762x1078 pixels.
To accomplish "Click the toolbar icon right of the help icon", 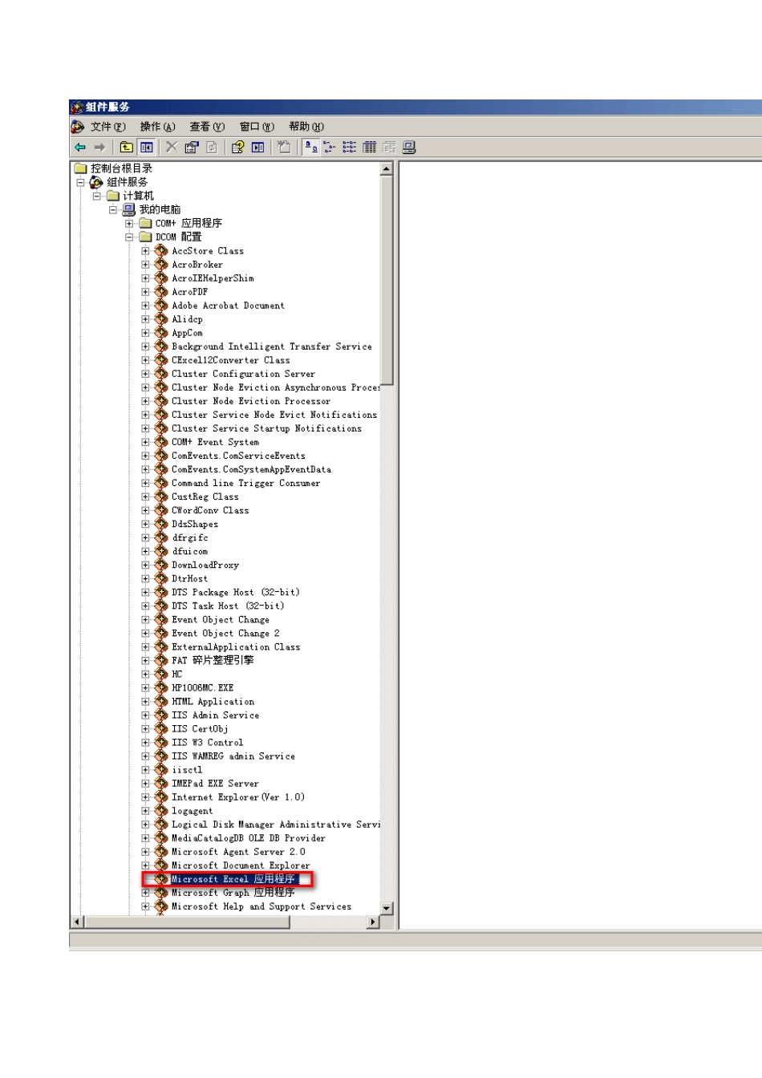I will [x=257, y=147].
